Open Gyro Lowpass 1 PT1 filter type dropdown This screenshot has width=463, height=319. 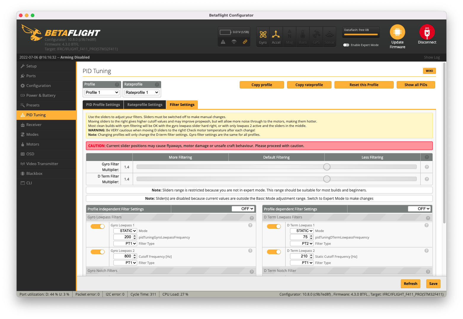(x=125, y=244)
